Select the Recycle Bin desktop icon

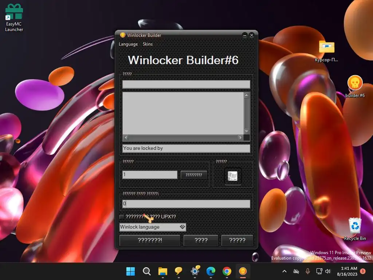(x=355, y=229)
